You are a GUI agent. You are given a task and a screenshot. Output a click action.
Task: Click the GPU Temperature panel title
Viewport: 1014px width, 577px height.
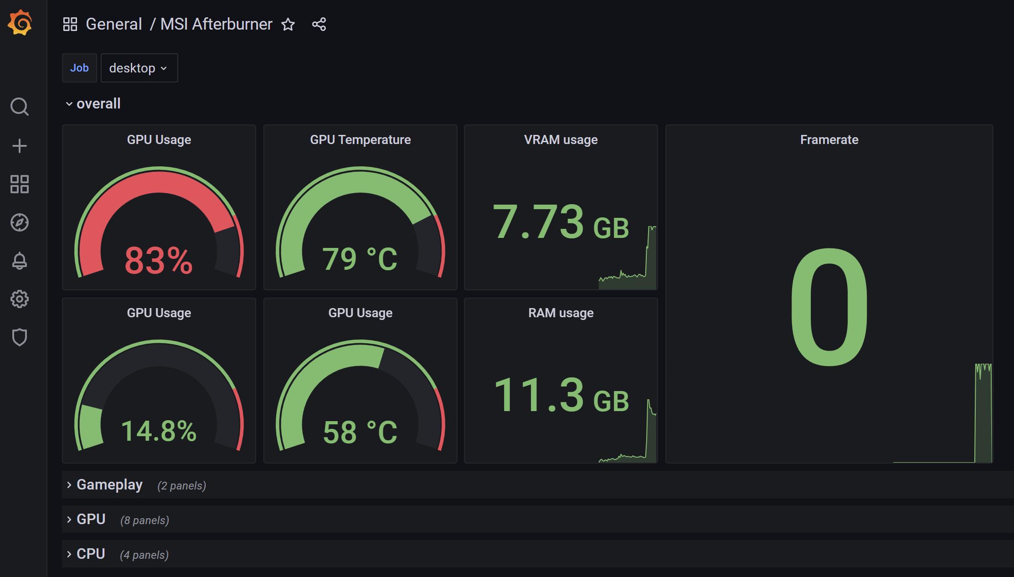pos(360,139)
